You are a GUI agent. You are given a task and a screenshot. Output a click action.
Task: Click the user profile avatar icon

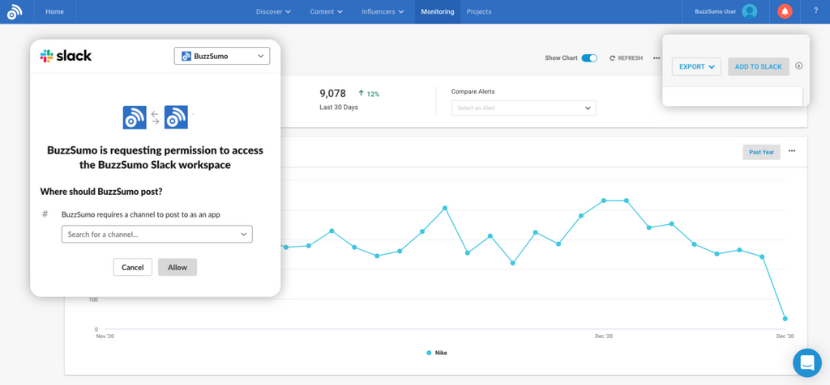[x=750, y=11]
